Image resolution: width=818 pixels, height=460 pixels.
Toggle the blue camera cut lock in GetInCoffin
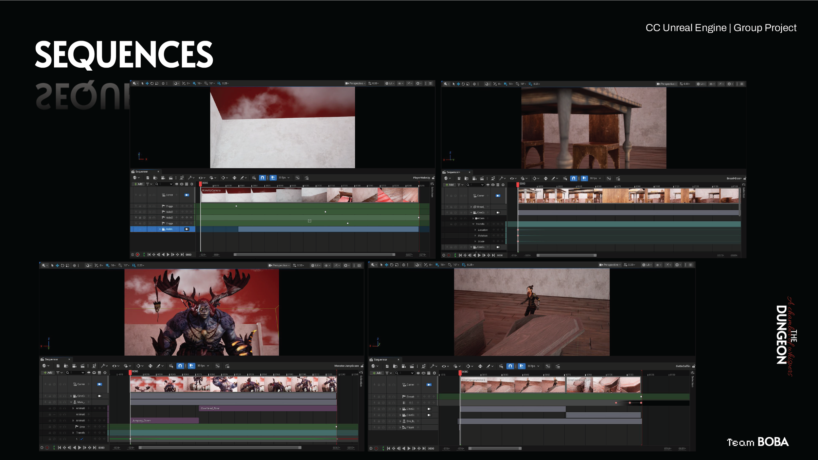429,385
